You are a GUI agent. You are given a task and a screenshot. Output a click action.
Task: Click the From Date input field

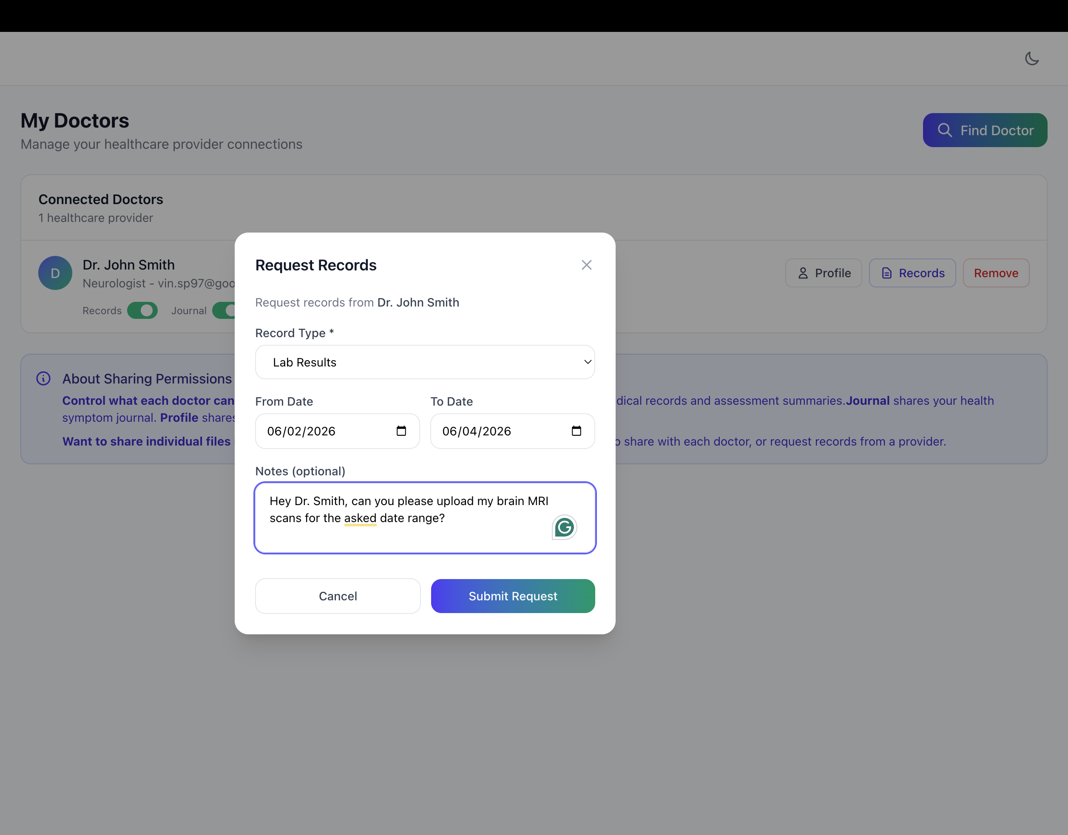click(338, 431)
